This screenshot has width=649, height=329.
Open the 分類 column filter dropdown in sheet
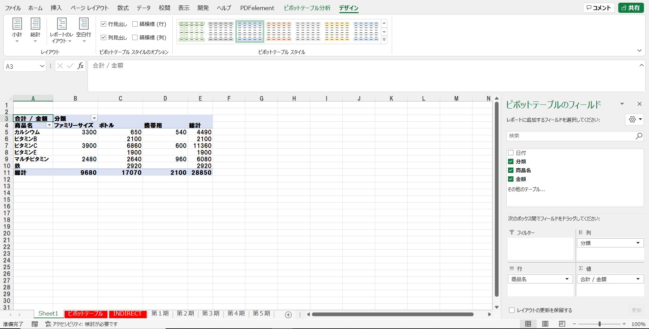coord(94,118)
